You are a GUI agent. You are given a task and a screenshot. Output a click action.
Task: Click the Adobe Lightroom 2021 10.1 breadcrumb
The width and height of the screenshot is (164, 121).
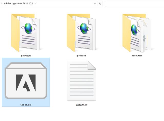(18, 4)
